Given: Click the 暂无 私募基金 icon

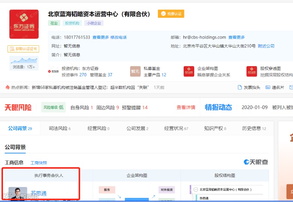Looking at the screenshot, I should pyautogui.click(x=135, y=71).
